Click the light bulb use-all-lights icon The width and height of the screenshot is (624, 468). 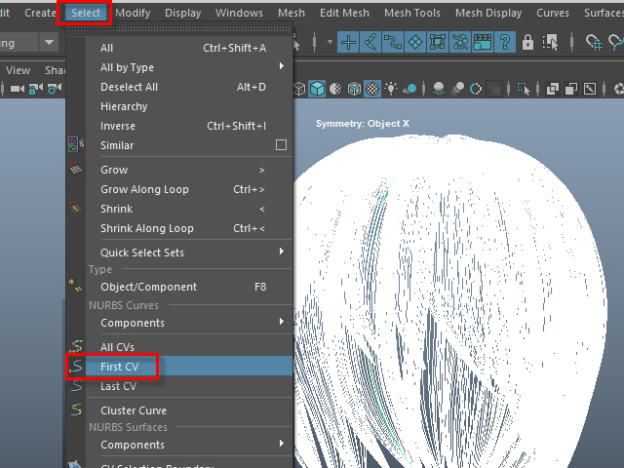[x=392, y=89]
